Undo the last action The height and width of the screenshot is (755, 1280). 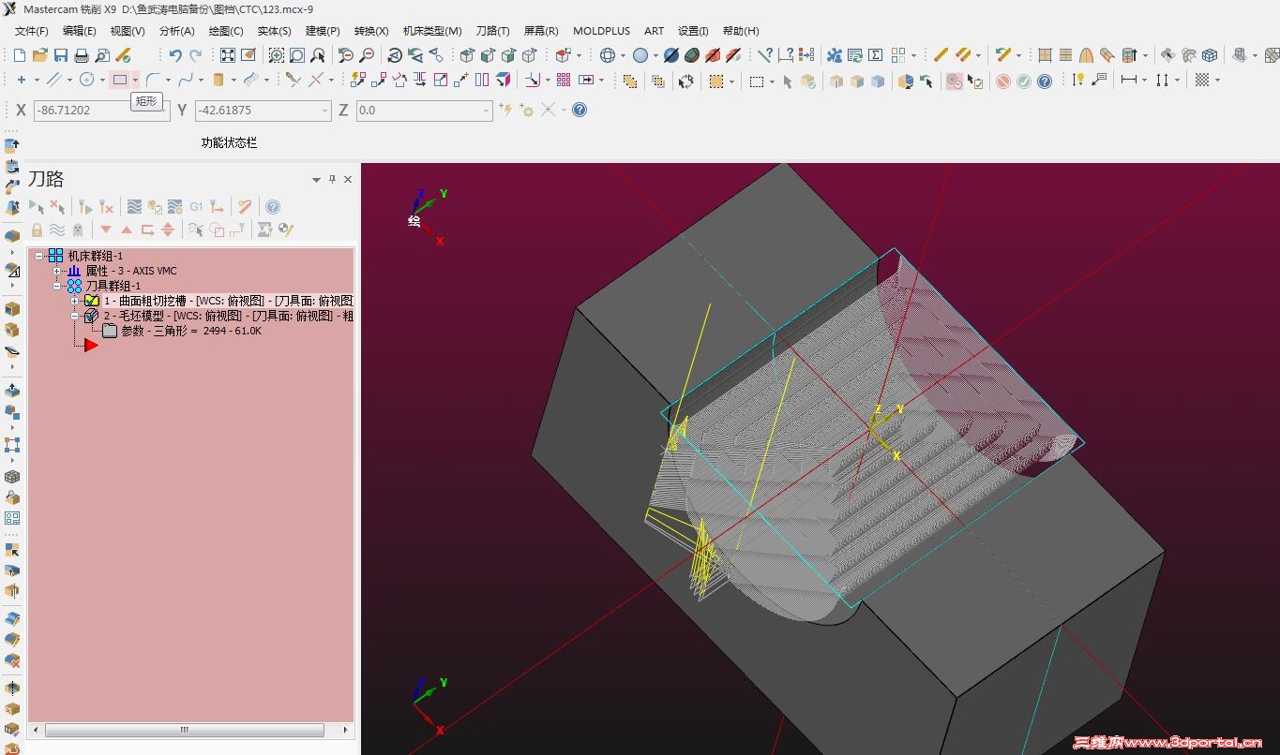[x=175, y=55]
